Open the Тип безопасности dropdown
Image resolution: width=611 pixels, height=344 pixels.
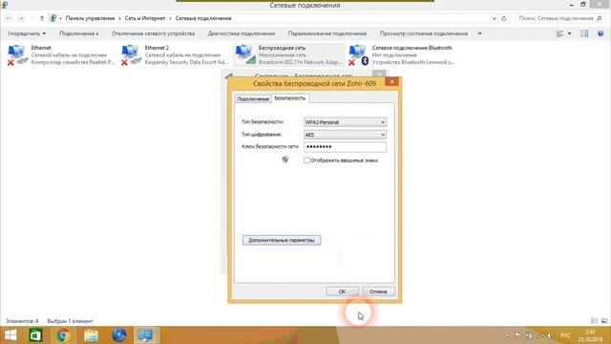(x=346, y=122)
